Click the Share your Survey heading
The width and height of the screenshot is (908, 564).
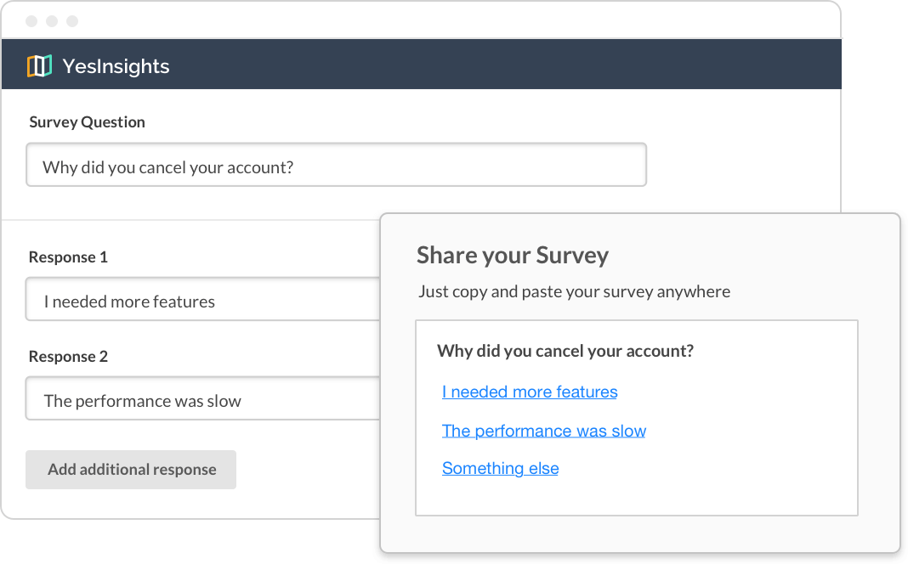pos(512,255)
